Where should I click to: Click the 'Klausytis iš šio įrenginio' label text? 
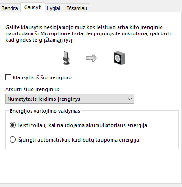42,77
